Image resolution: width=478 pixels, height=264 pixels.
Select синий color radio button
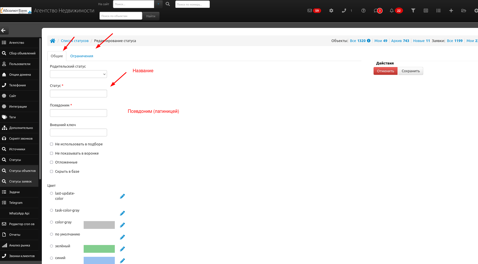point(52,258)
